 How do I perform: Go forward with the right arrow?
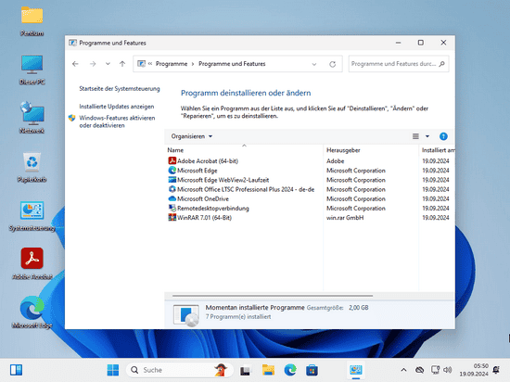point(93,64)
